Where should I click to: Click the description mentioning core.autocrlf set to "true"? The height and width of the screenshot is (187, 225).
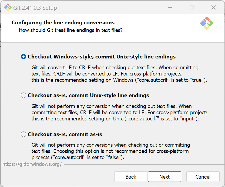tap(119, 74)
